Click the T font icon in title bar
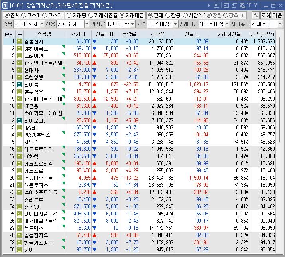 [x=249, y=5]
